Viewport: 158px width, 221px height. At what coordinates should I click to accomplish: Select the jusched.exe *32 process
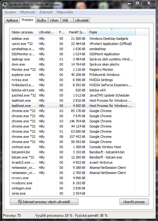click(73, 95)
